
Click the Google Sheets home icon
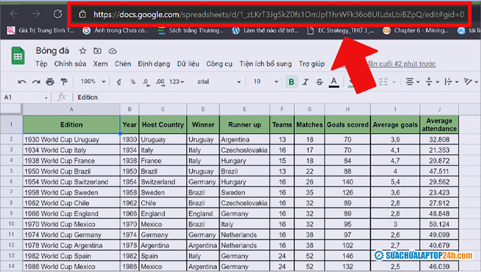coord(18,56)
